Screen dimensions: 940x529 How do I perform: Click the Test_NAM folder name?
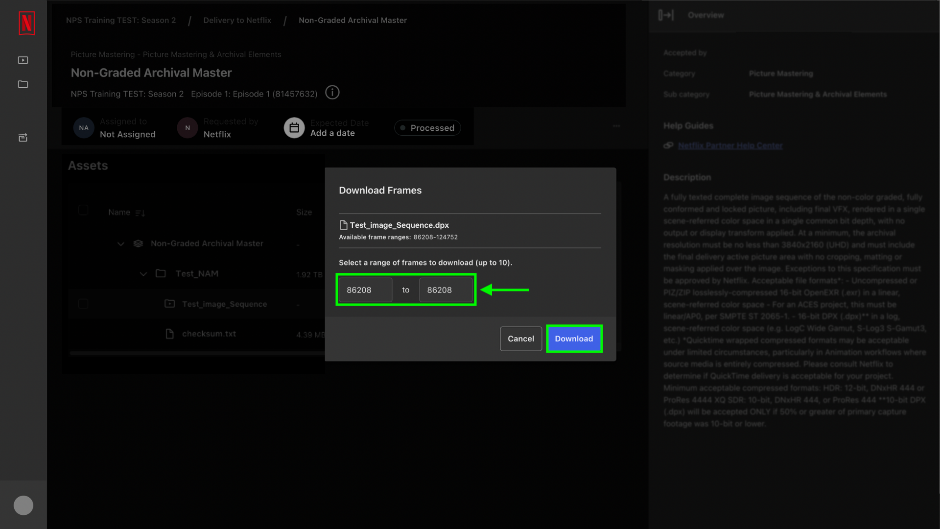pyautogui.click(x=197, y=274)
